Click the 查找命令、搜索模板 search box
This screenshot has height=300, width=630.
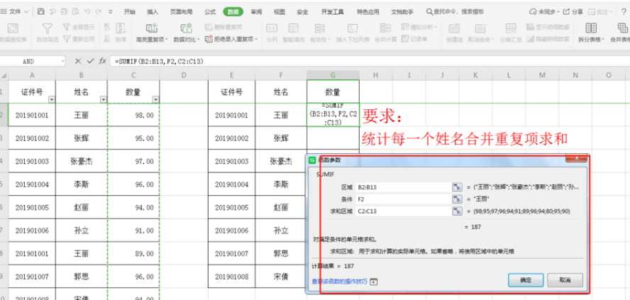pos(455,11)
